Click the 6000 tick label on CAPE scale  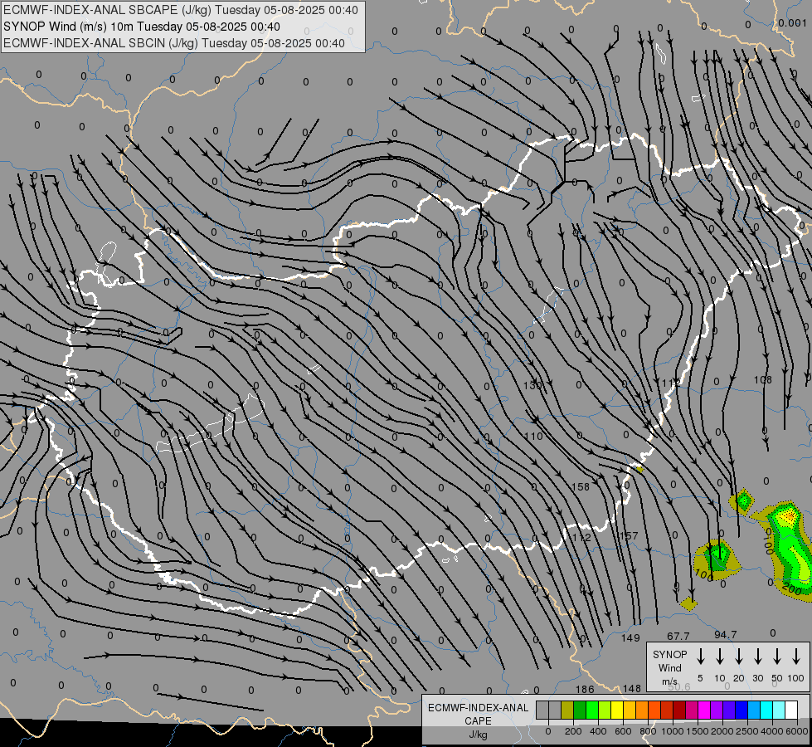pyautogui.click(x=797, y=731)
